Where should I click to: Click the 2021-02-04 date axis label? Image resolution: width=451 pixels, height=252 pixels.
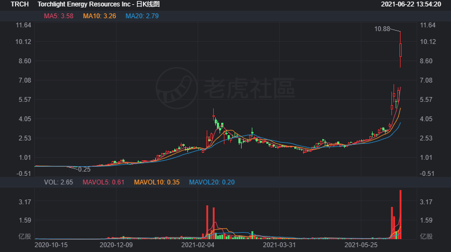click(198, 245)
